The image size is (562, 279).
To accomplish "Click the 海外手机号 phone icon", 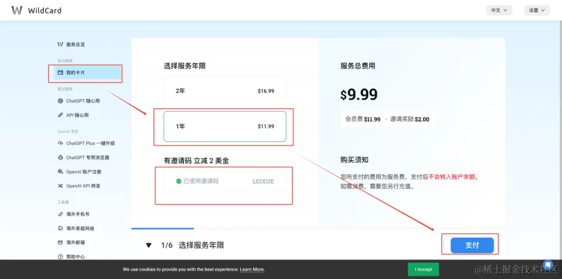I will tap(60, 214).
